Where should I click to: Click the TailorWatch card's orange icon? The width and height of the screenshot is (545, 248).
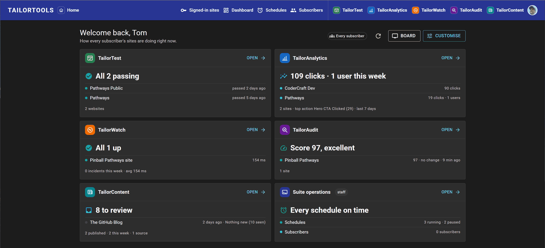tap(90, 130)
